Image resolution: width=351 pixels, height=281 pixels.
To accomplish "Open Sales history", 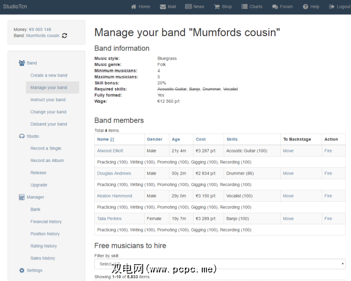I will pyautogui.click(x=43, y=258).
